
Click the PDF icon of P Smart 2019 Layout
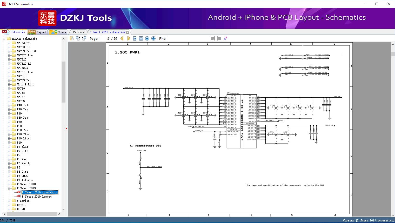pos(18,197)
